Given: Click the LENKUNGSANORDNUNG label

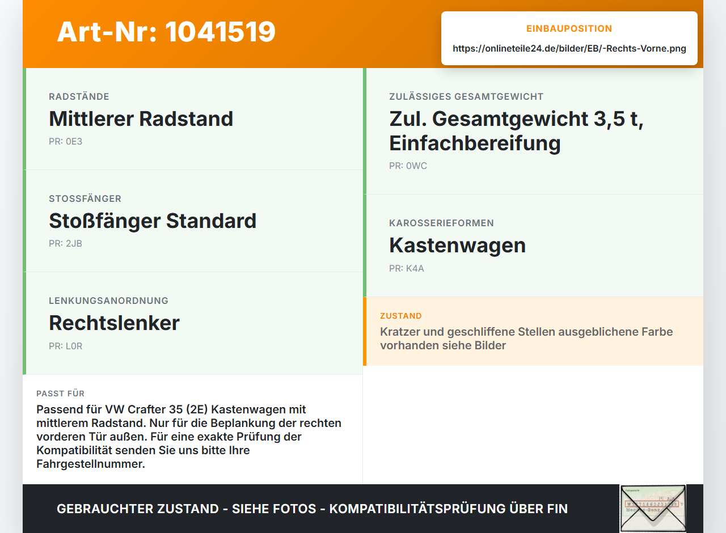Looking at the screenshot, I should coord(109,301).
